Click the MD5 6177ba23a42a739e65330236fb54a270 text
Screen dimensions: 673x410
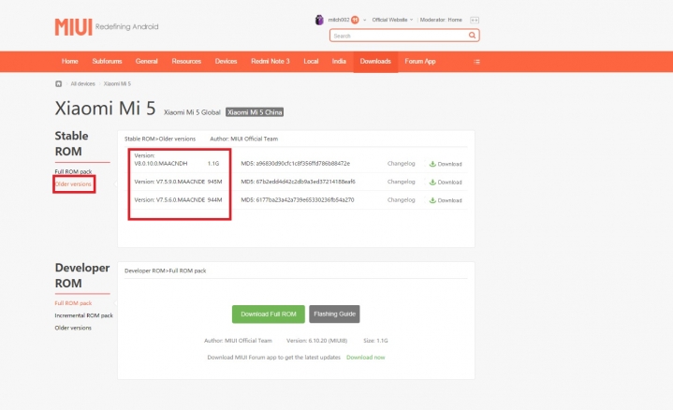point(298,199)
